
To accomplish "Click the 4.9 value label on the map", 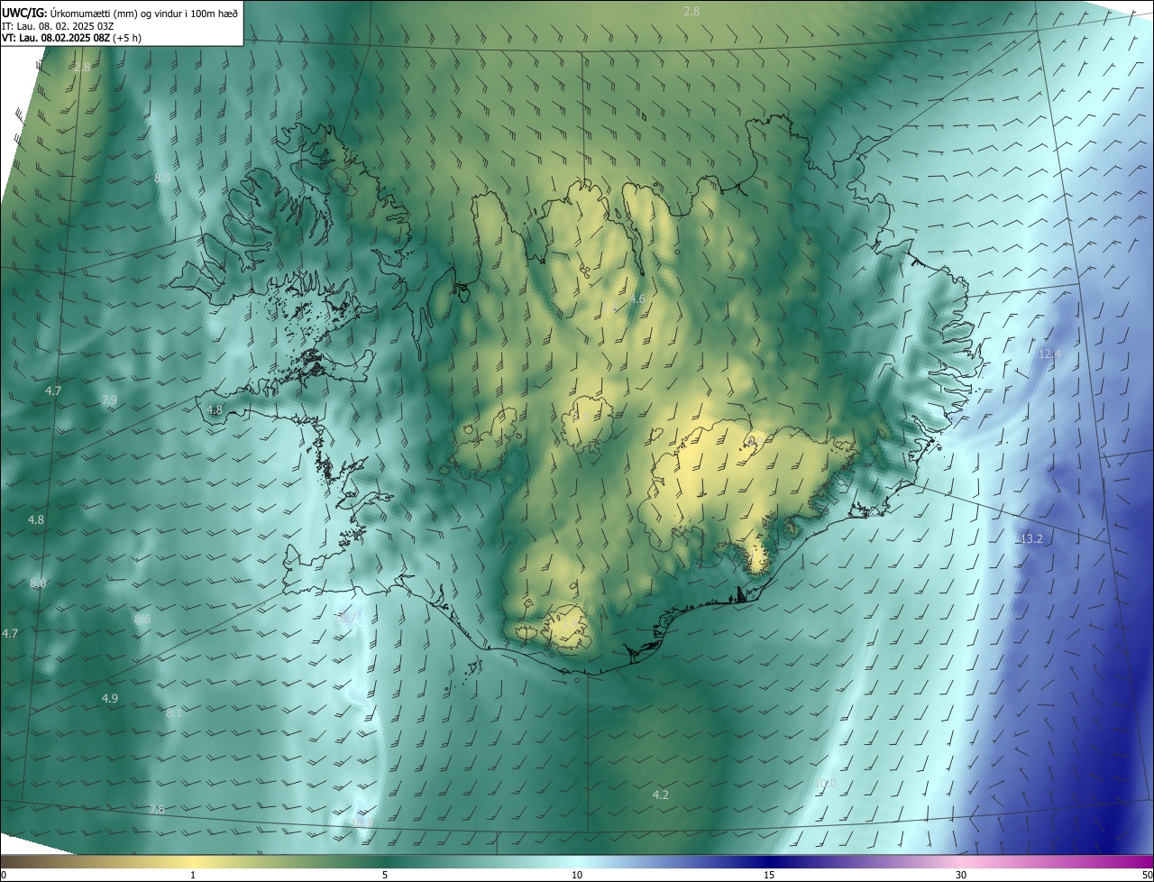I will 109,698.
